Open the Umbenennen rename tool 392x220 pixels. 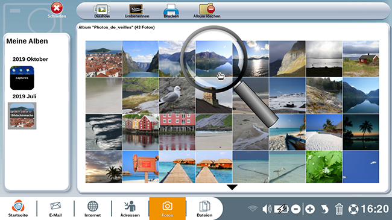(x=136, y=11)
